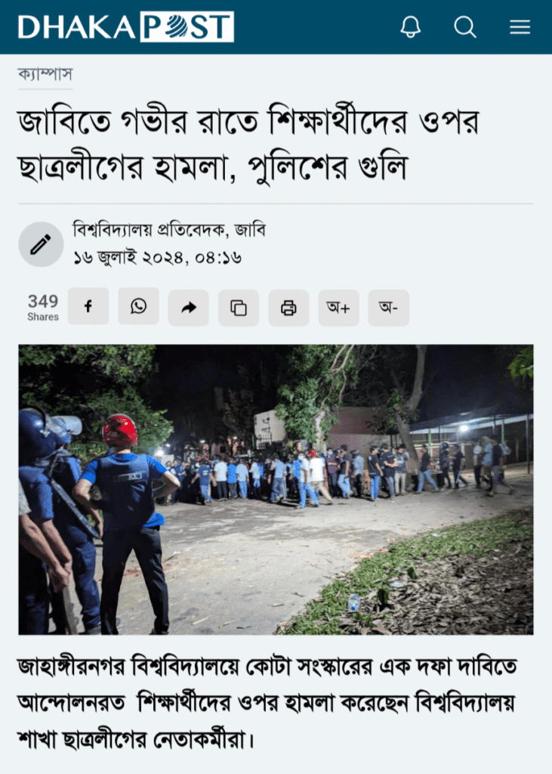Click the 349 Shares counter
Screen dimensions: 552x774
(43, 307)
